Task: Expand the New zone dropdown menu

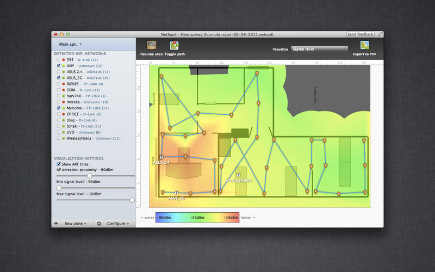Action: click(x=75, y=224)
